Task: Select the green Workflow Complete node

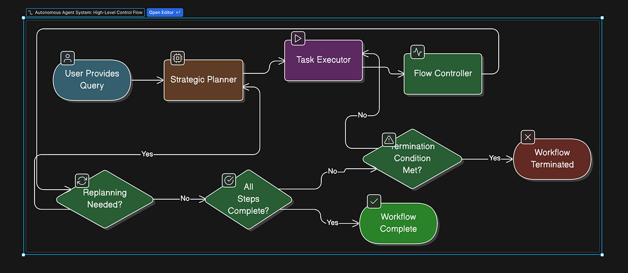Action: 398,223
